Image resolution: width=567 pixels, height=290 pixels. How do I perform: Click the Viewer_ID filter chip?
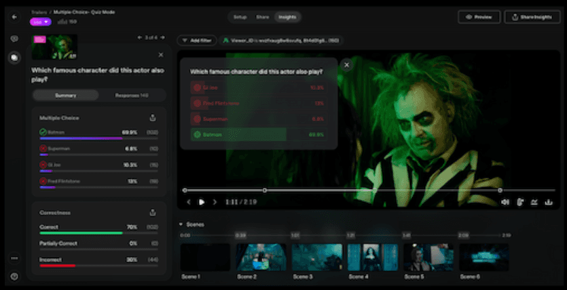click(281, 41)
